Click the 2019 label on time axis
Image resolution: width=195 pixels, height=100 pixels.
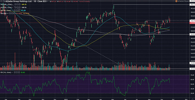point(66,99)
